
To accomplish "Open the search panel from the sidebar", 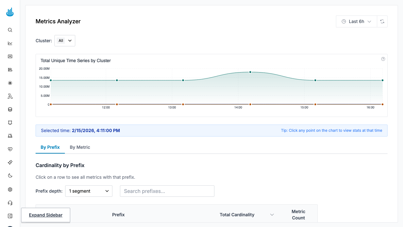I will [10, 30].
